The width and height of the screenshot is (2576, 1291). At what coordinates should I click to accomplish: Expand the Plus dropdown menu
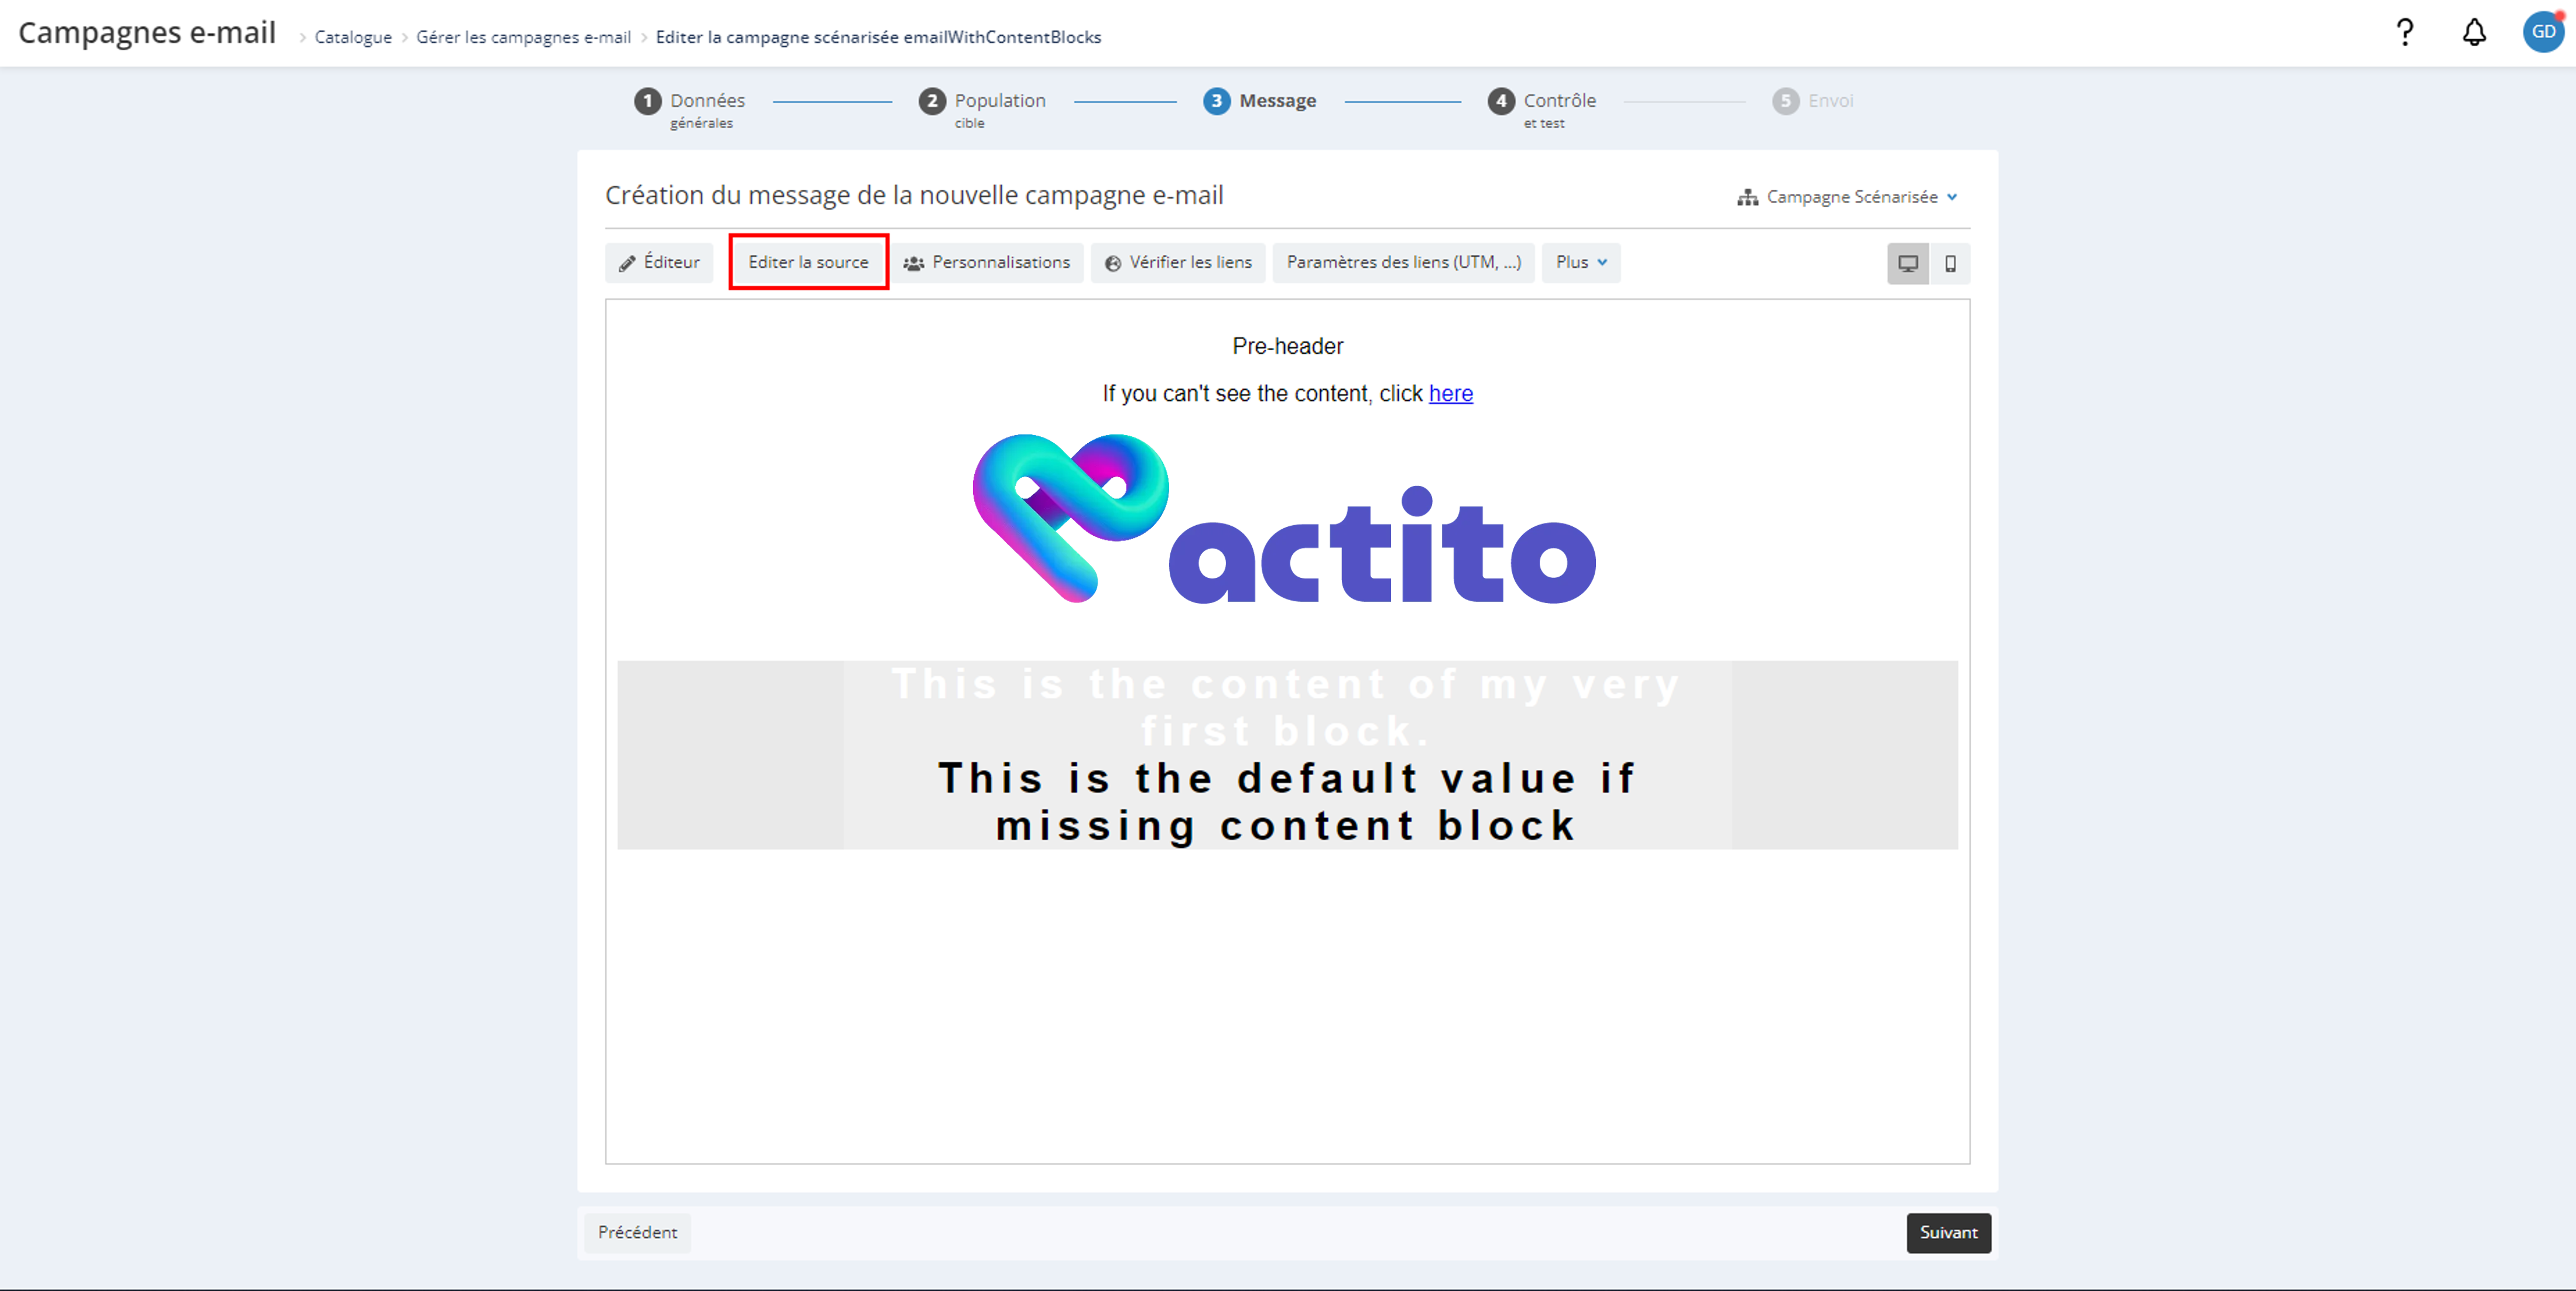tap(1581, 262)
